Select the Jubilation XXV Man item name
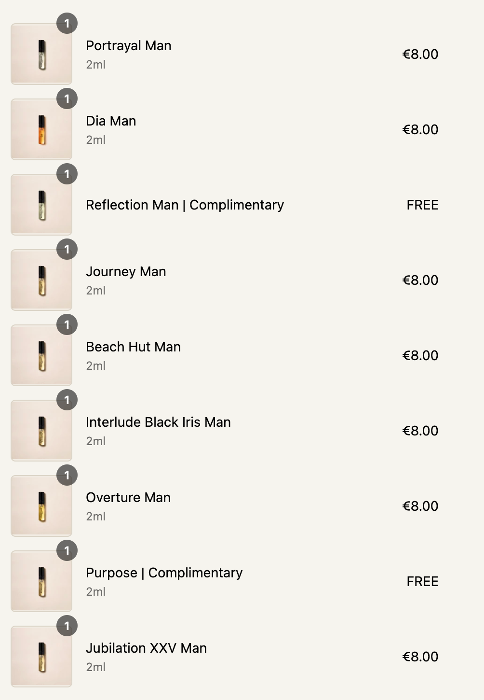Image resolution: width=484 pixels, height=700 pixels. point(146,648)
